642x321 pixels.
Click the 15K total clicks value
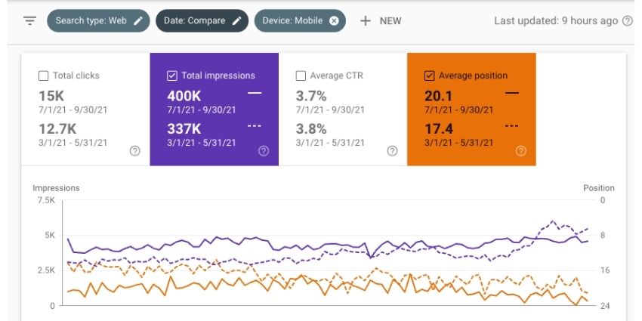[x=51, y=96]
